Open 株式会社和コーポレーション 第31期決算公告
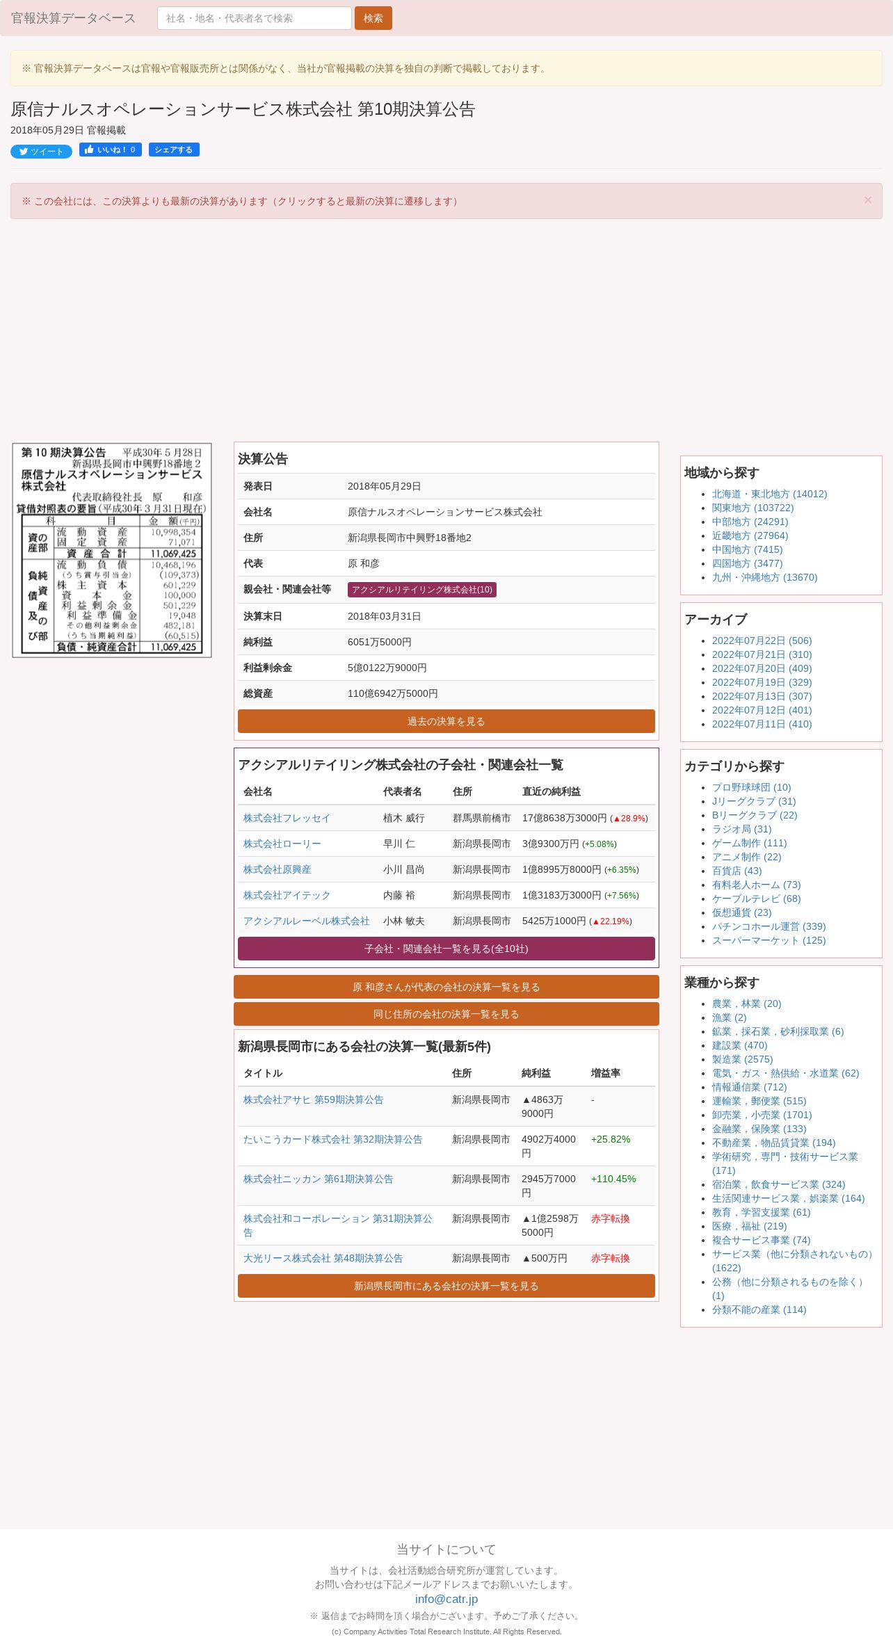The image size is (893, 1644). tap(338, 1225)
